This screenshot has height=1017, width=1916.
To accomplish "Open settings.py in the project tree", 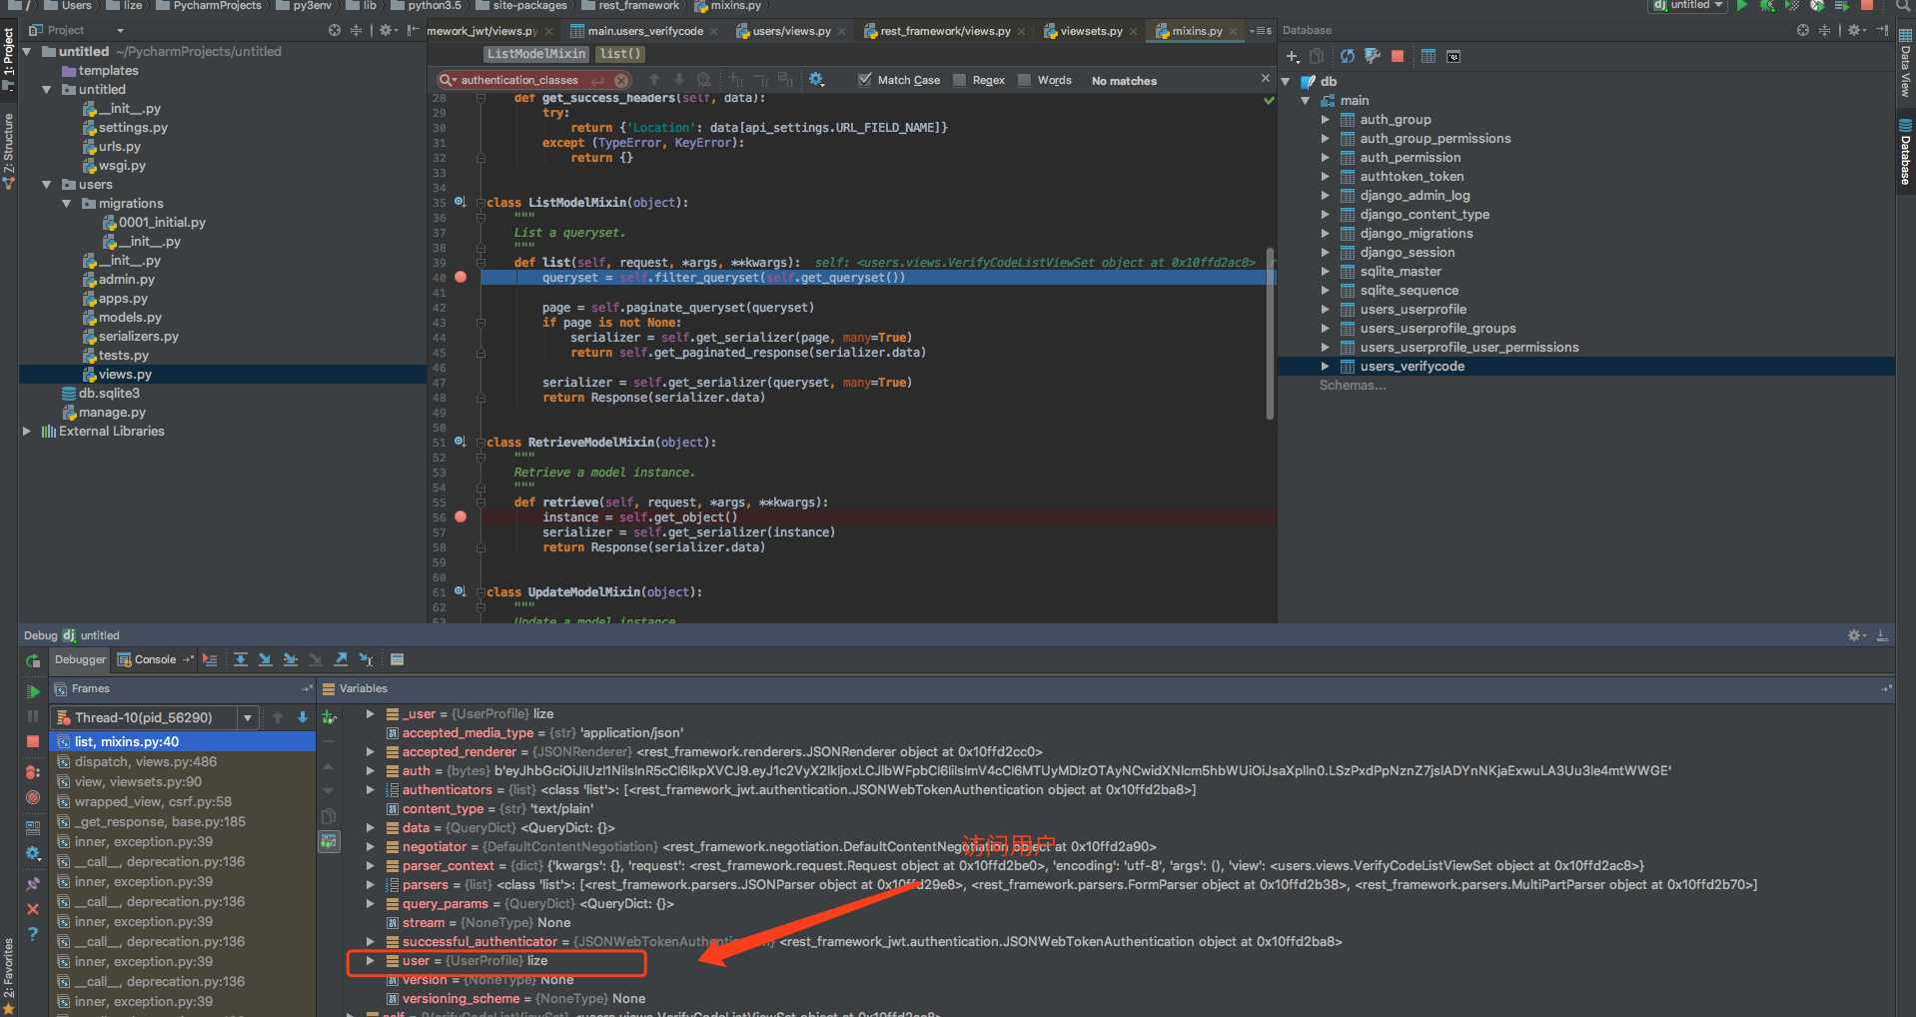I will pyautogui.click(x=133, y=127).
